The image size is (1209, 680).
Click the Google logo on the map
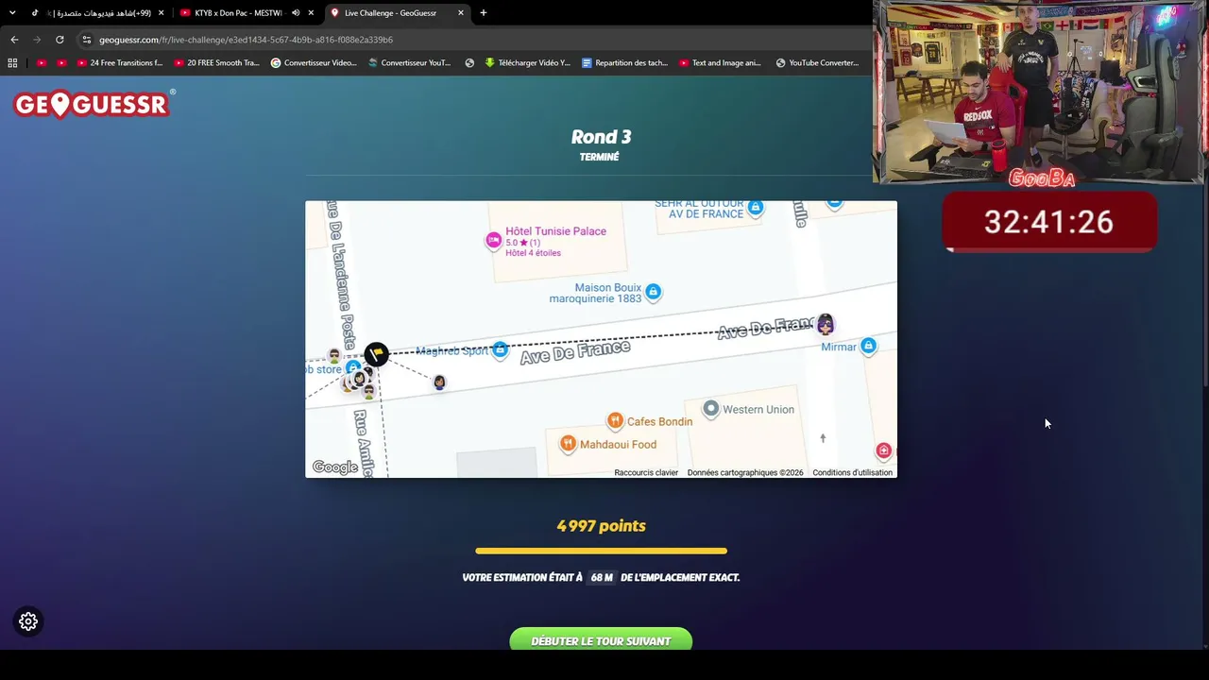pos(335,467)
